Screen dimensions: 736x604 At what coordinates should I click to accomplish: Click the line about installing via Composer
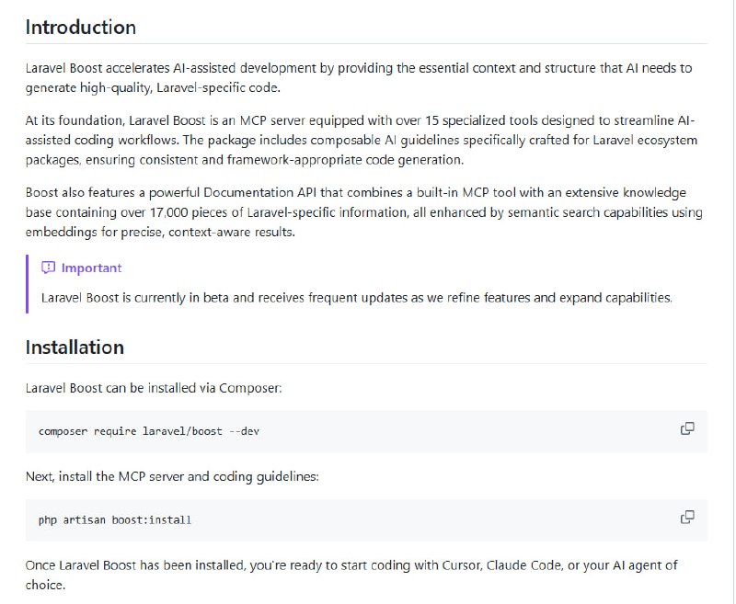coord(130,387)
